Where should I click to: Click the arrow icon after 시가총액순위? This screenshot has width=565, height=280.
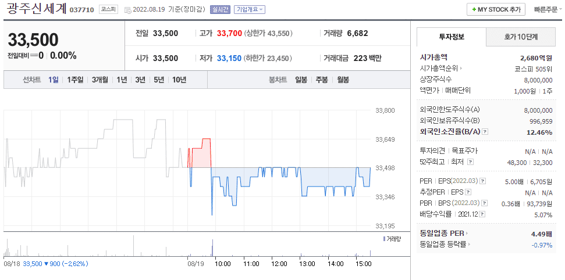(x=461, y=69)
